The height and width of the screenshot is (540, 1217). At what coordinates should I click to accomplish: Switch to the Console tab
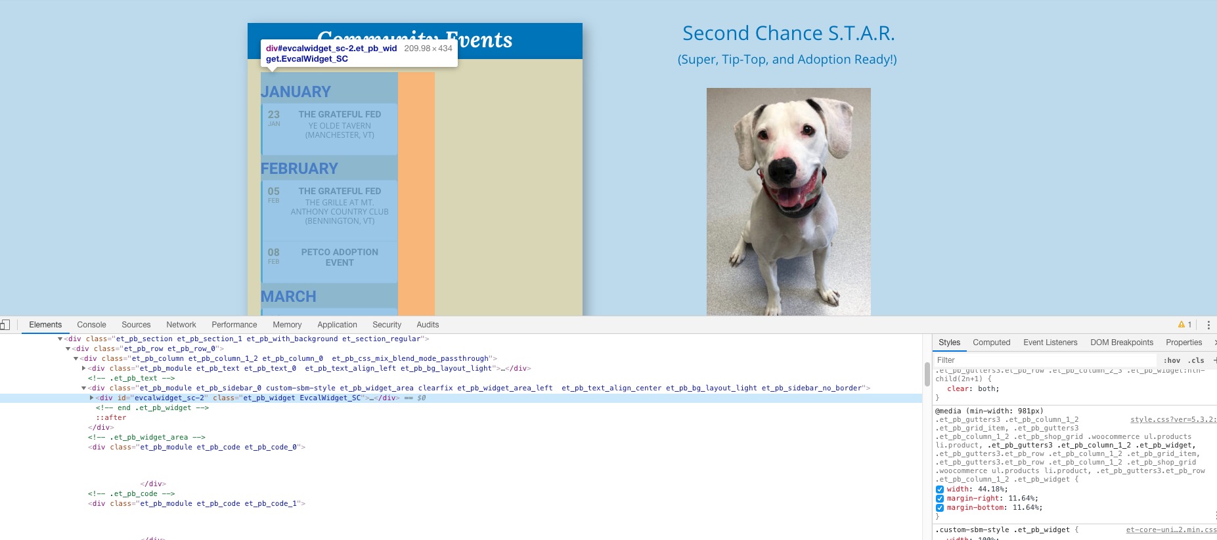click(91, 325)
